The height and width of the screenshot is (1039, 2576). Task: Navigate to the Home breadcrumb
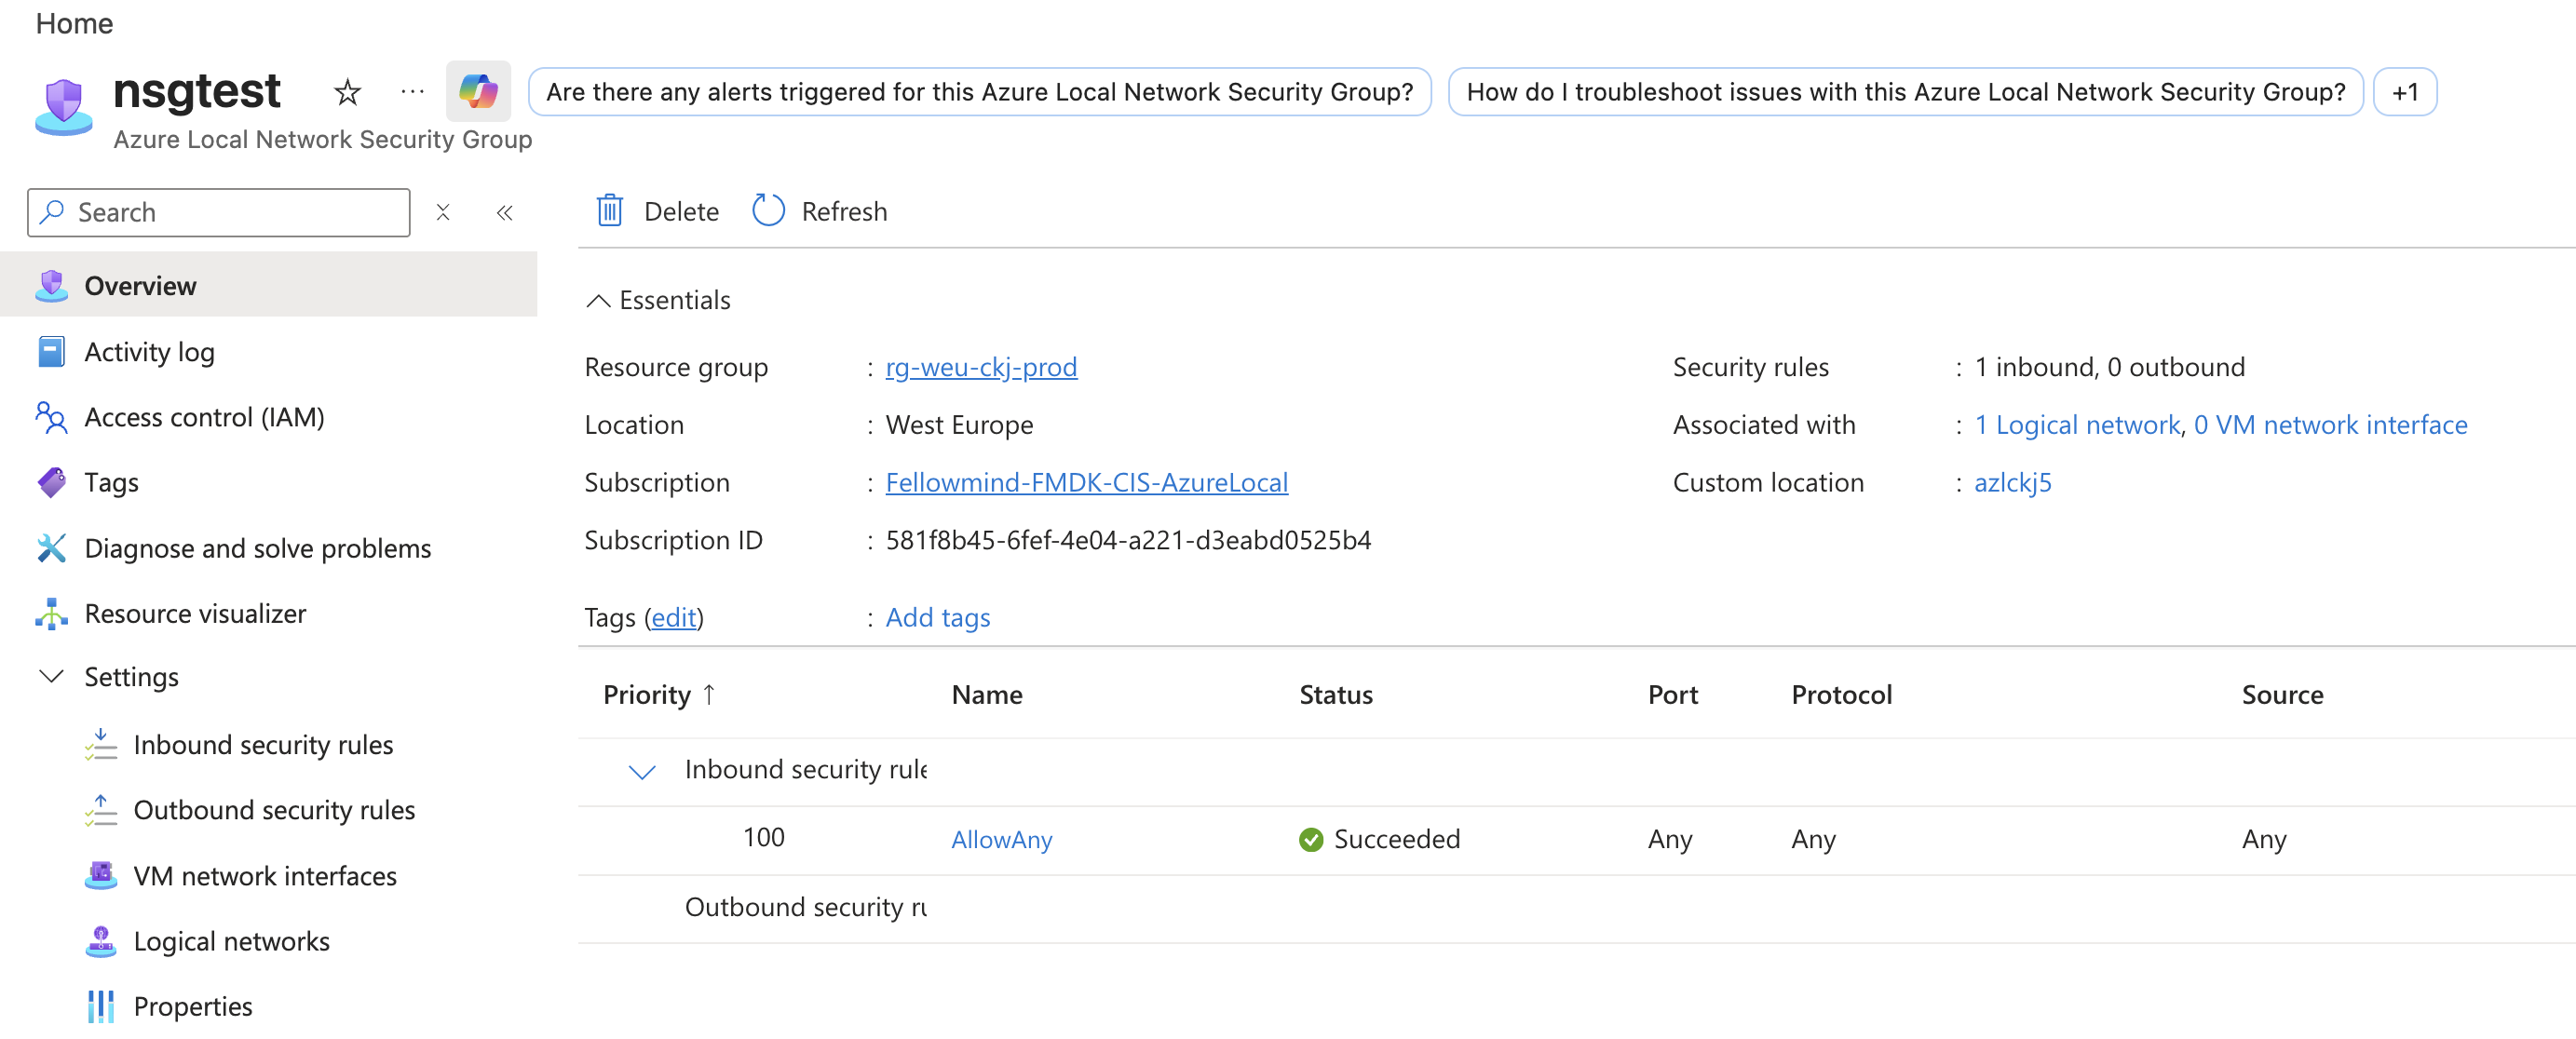click(x=74, y=23)
